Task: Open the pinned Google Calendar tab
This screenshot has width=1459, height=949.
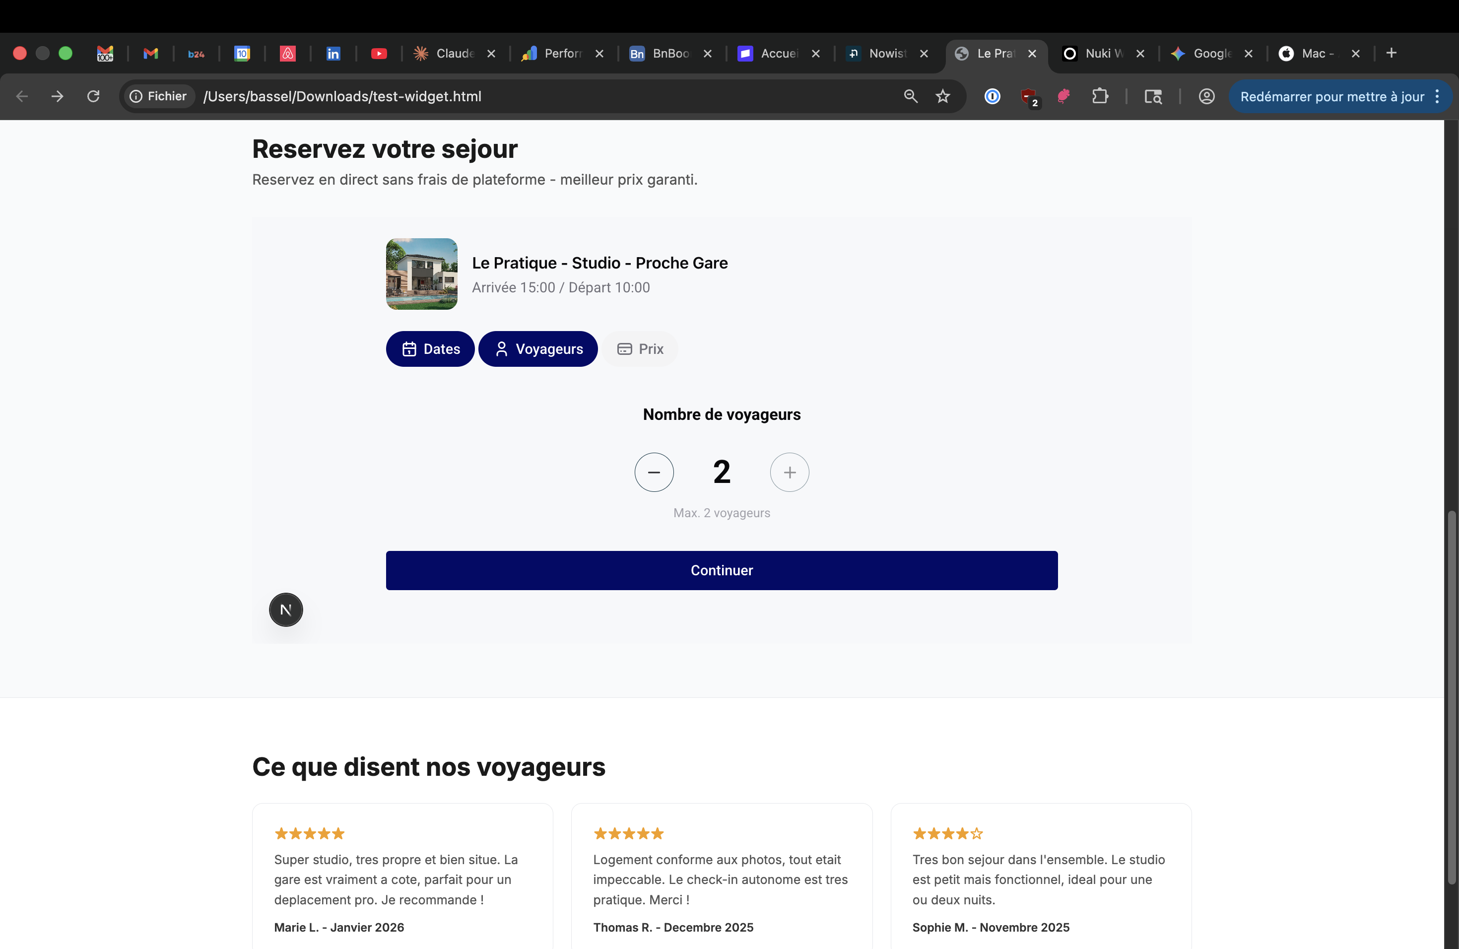Action: pos(242,54)
